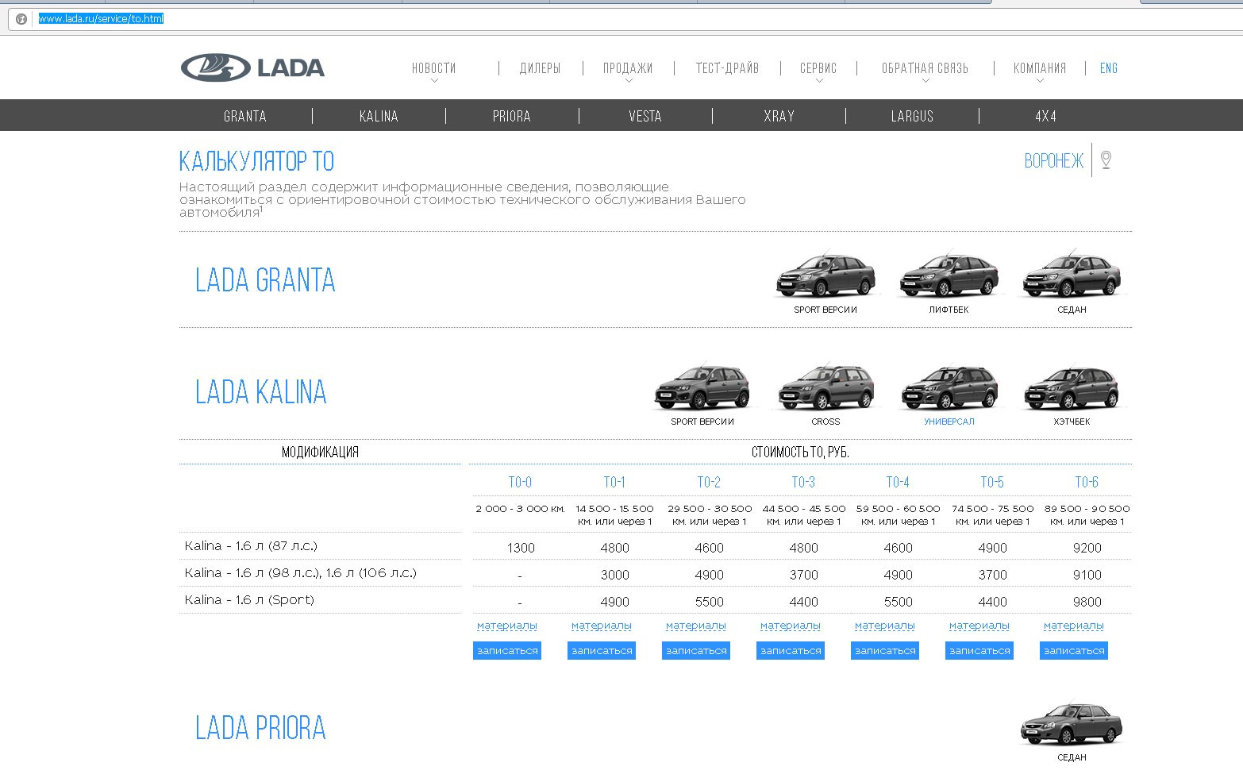Switch language to ENG
The height and width of the screenshot is (774, 1243).
click(x=1109, y=68)
